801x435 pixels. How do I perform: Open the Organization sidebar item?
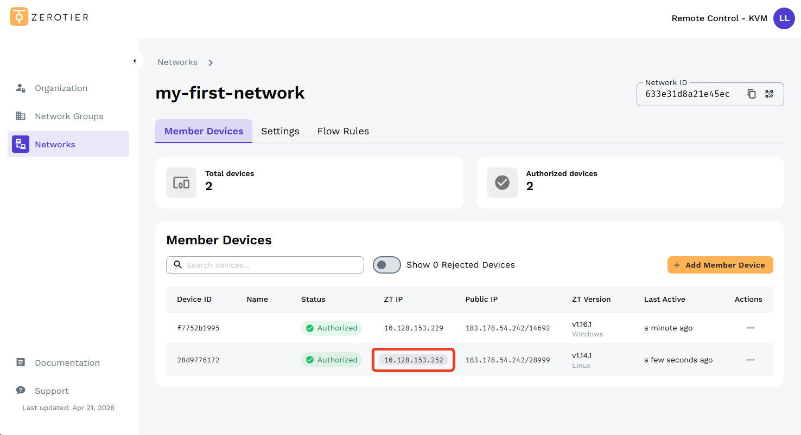click(61, 88)
